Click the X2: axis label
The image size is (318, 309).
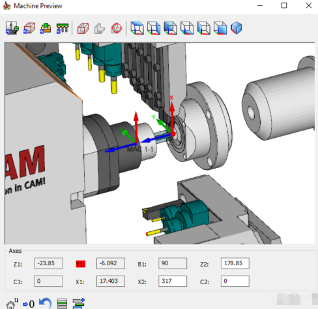142,282
